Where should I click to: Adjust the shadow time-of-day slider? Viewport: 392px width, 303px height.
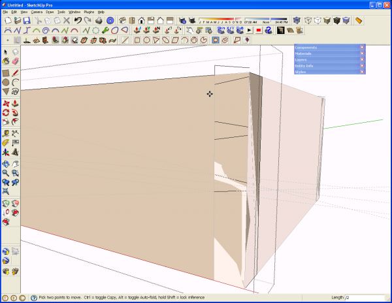(266, 19)
